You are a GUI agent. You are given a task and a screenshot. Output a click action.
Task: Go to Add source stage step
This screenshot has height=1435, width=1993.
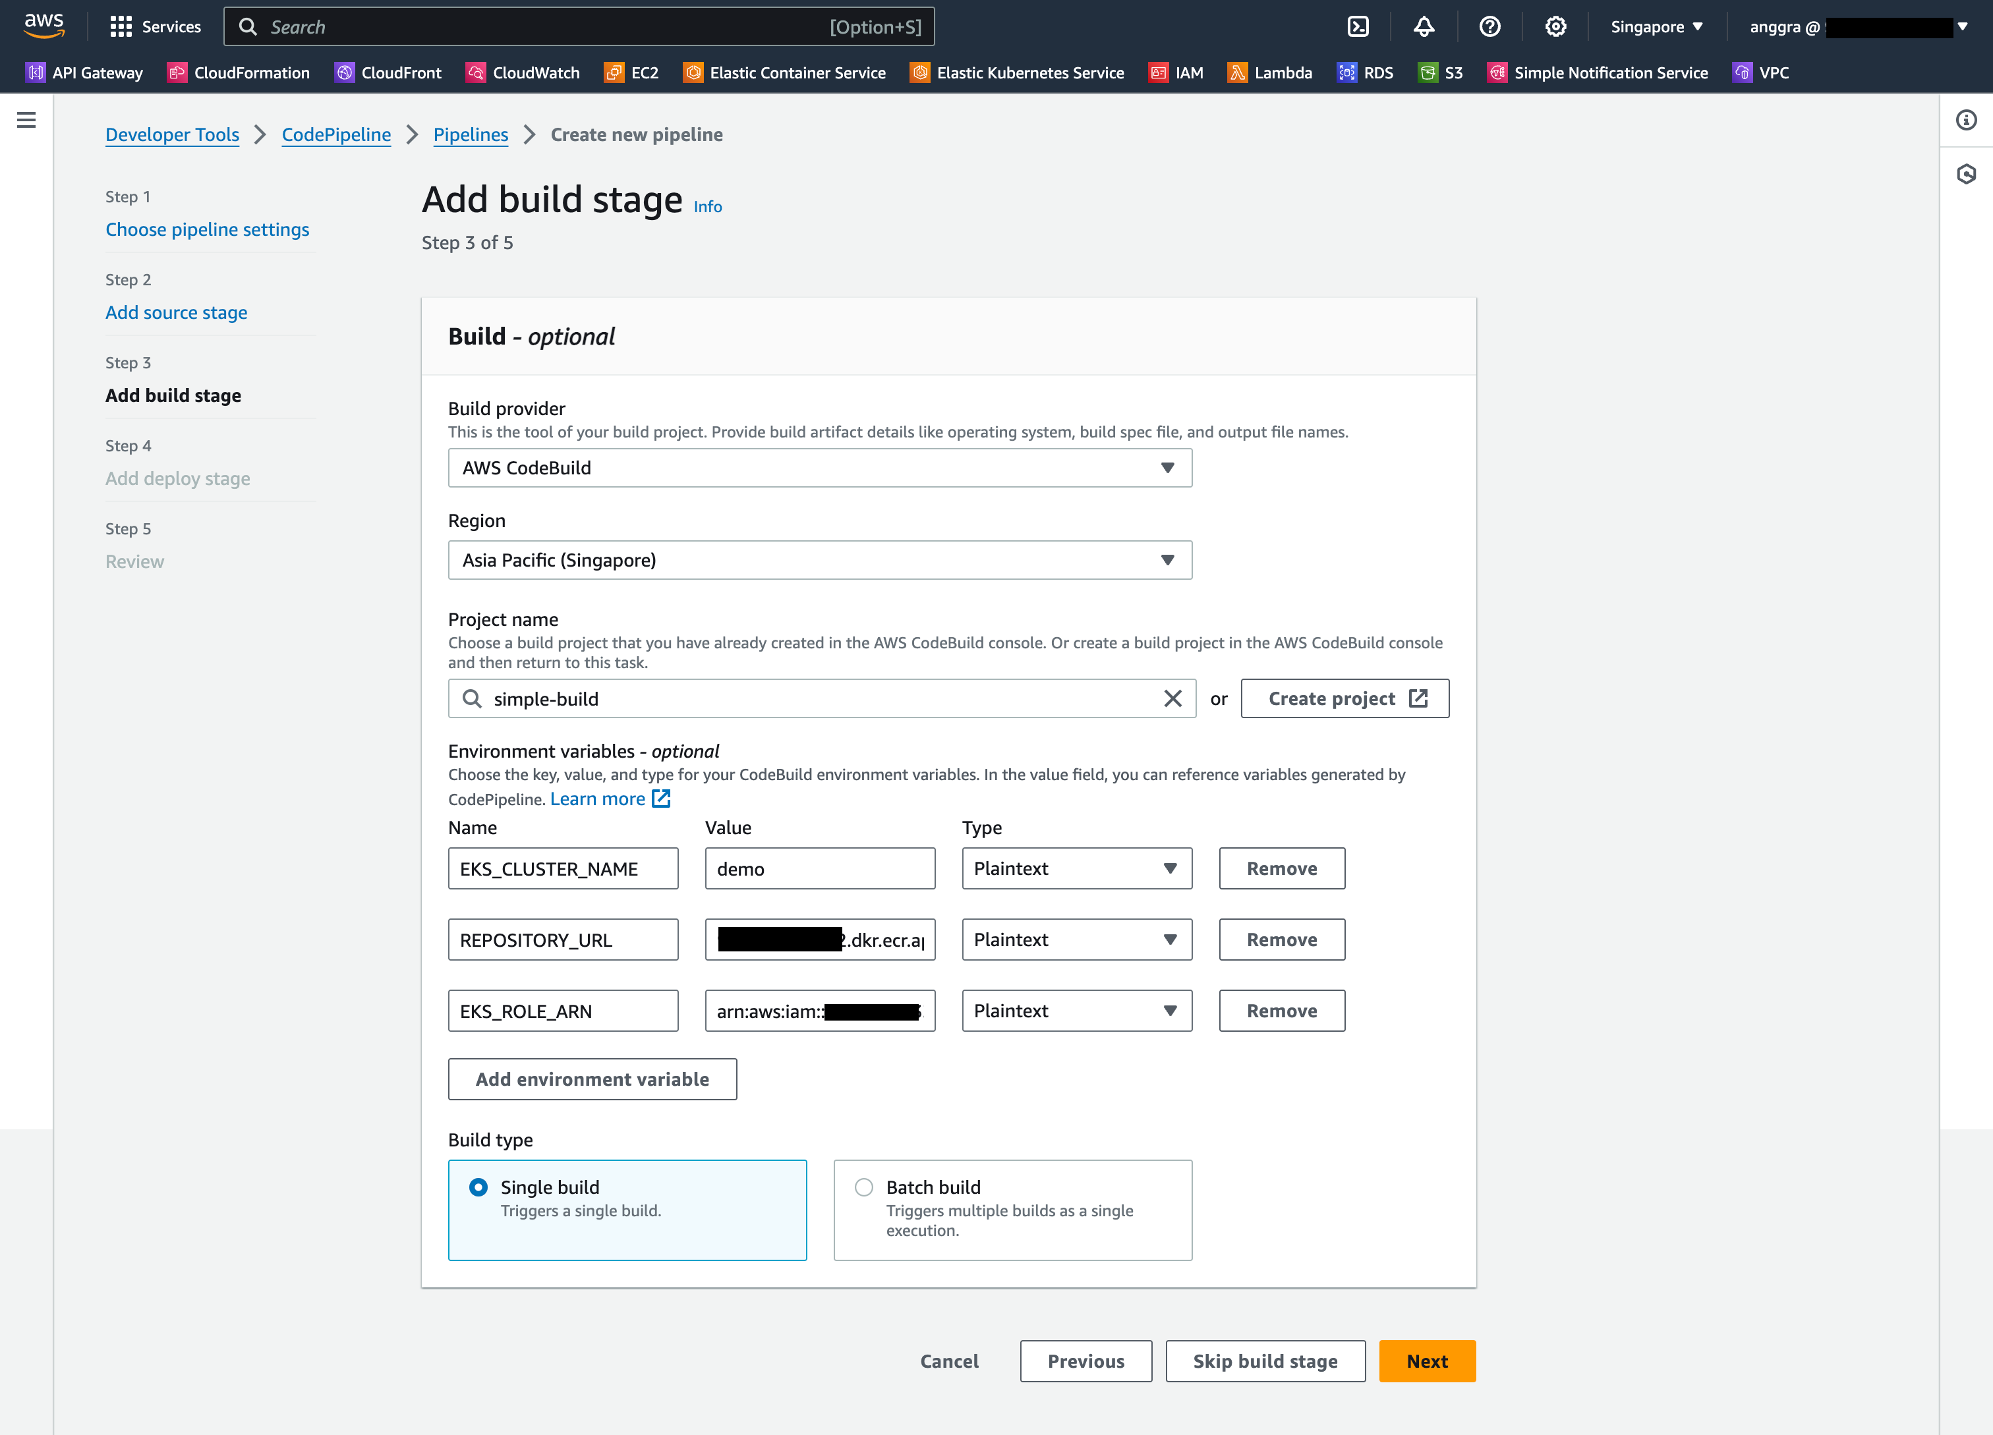tap(176, 313)
